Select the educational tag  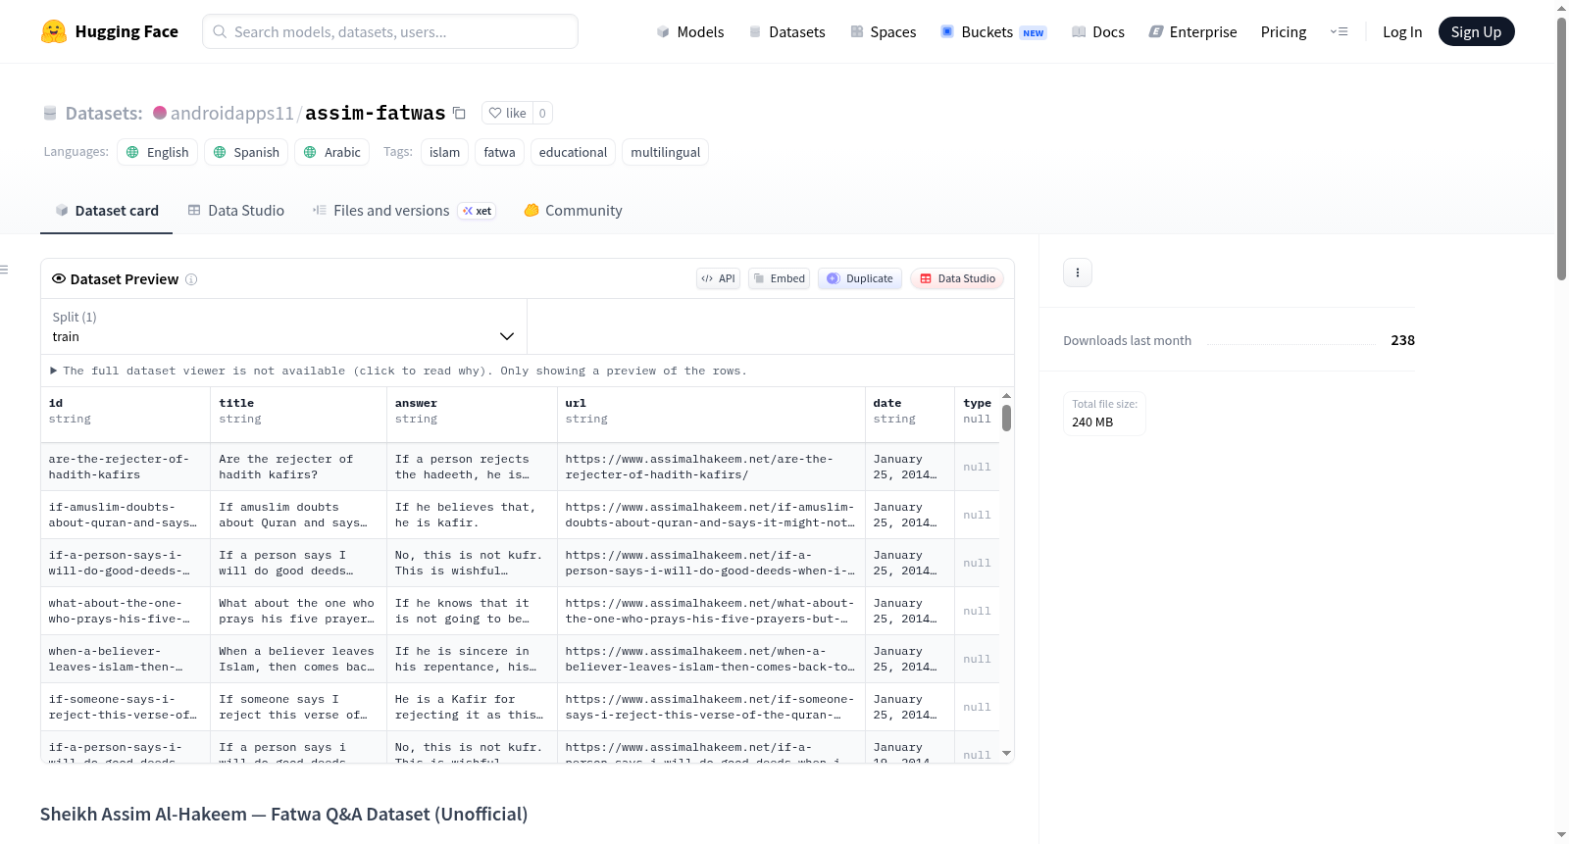[573, 152]
